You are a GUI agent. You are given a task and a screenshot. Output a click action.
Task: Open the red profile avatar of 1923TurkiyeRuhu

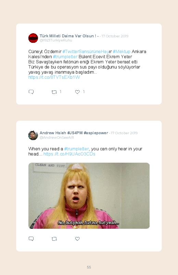tap(33, 38)
